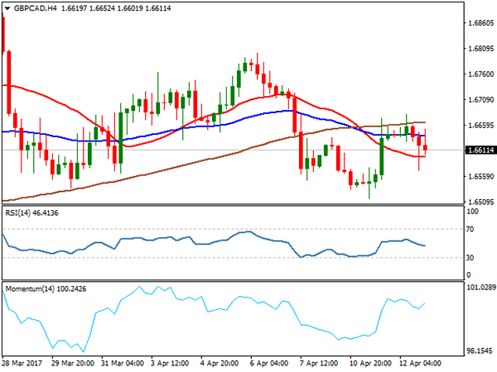The image size is (497, 372).
Task: Select the 6 Apr 04:00 time label
Action: tap(269, 363)
